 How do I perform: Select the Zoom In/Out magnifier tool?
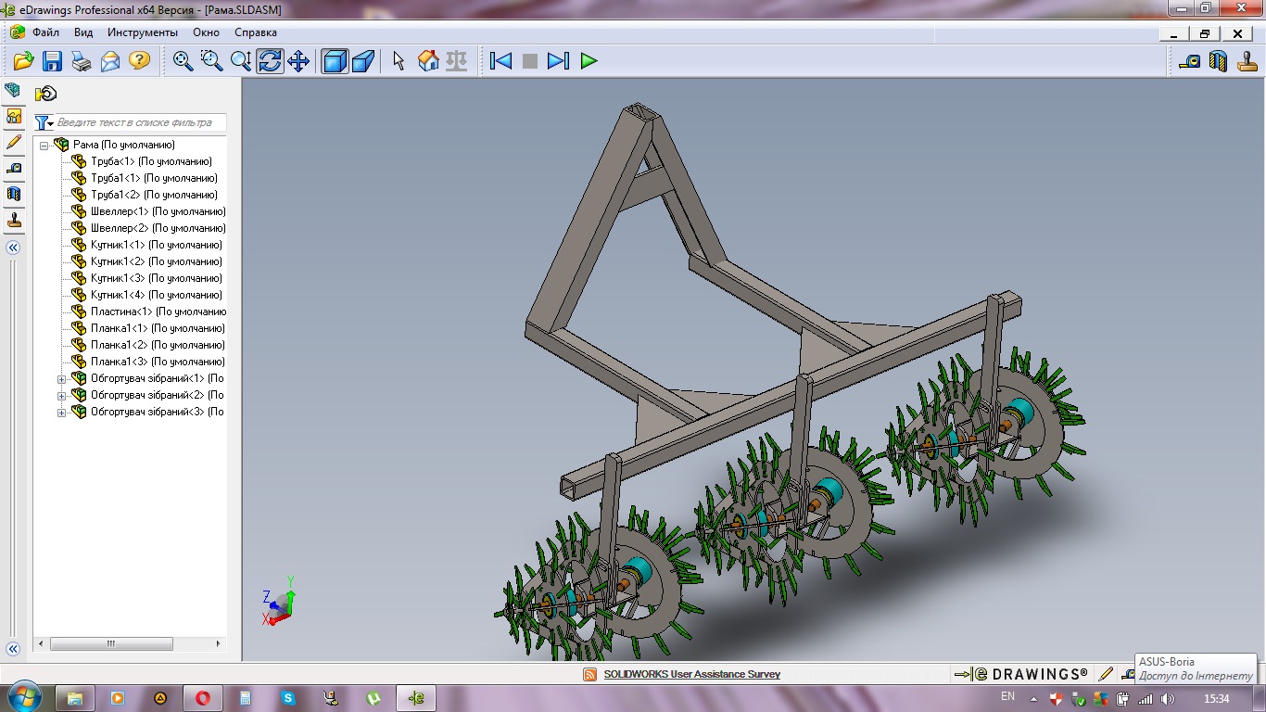point(241,61)
